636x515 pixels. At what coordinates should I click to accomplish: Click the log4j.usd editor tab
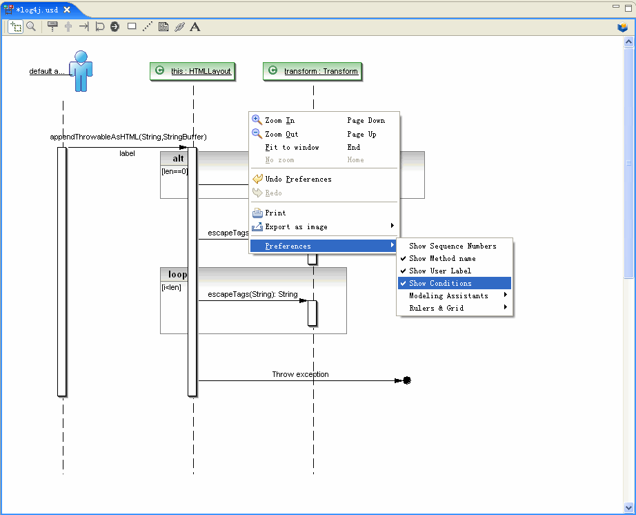pos(37,10)
